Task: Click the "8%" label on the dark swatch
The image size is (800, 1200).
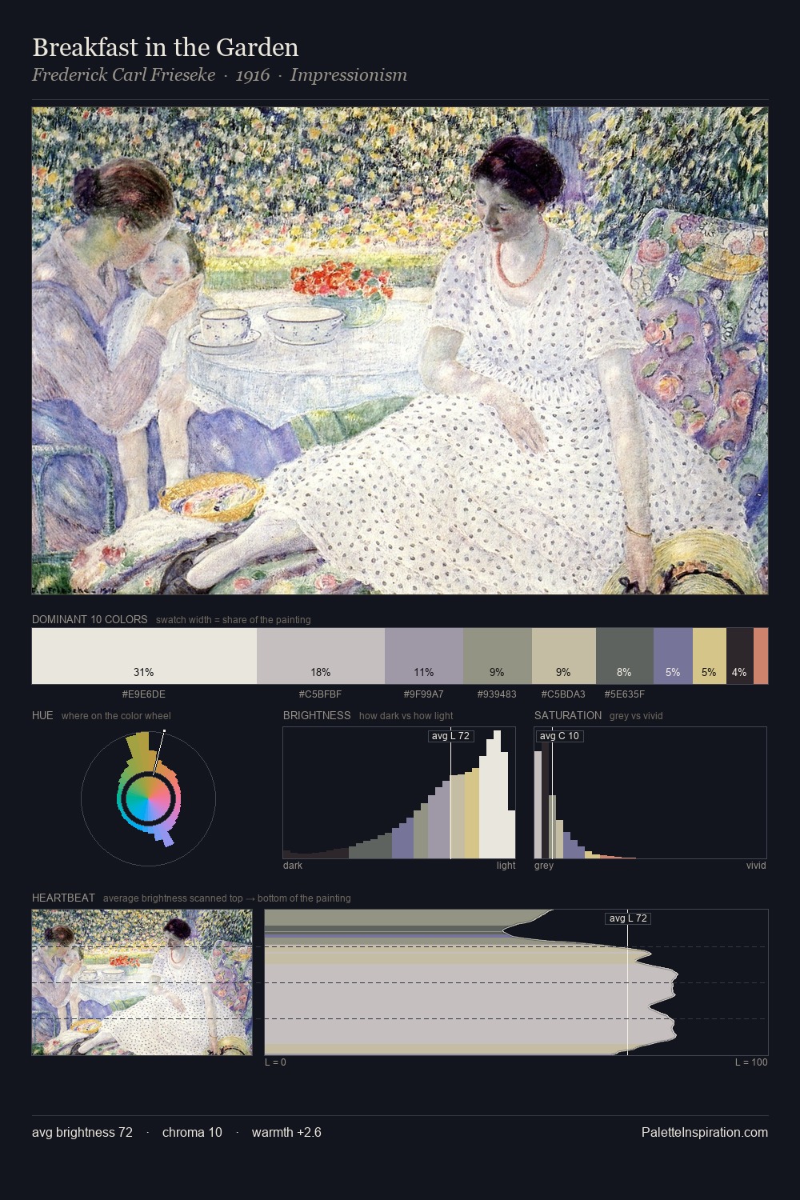Action: click(625, 672)
